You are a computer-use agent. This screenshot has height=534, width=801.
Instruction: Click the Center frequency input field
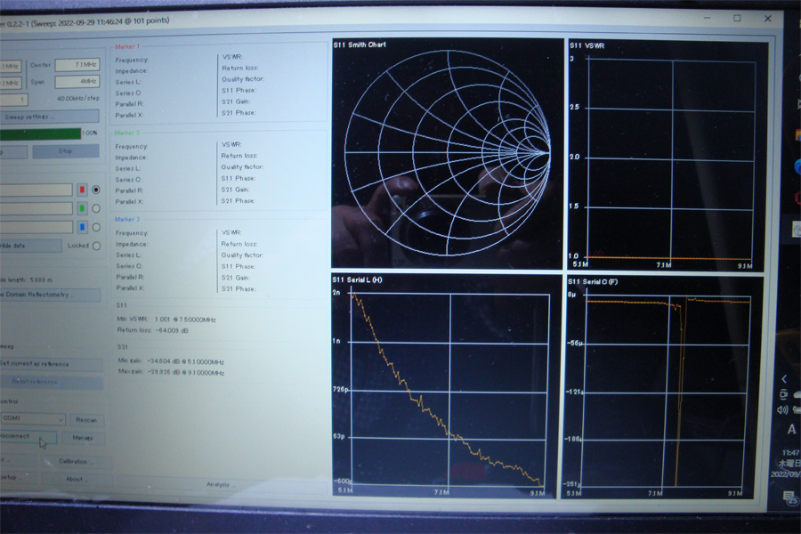coord(77,65)
